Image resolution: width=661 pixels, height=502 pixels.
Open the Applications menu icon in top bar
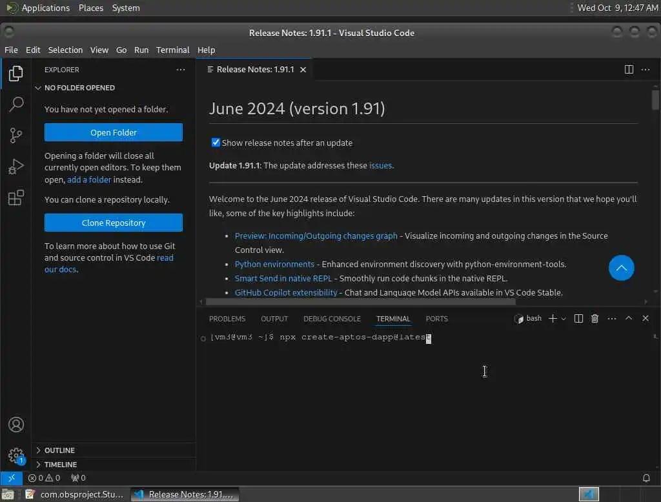[12, 8]
